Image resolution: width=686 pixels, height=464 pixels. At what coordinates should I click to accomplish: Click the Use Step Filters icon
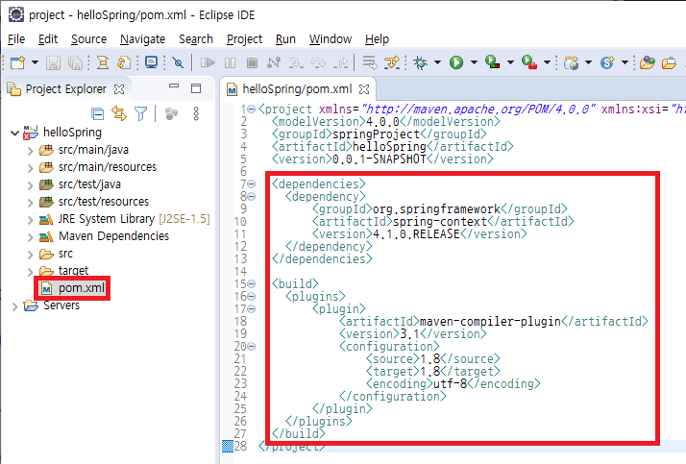tap(392, 62)
